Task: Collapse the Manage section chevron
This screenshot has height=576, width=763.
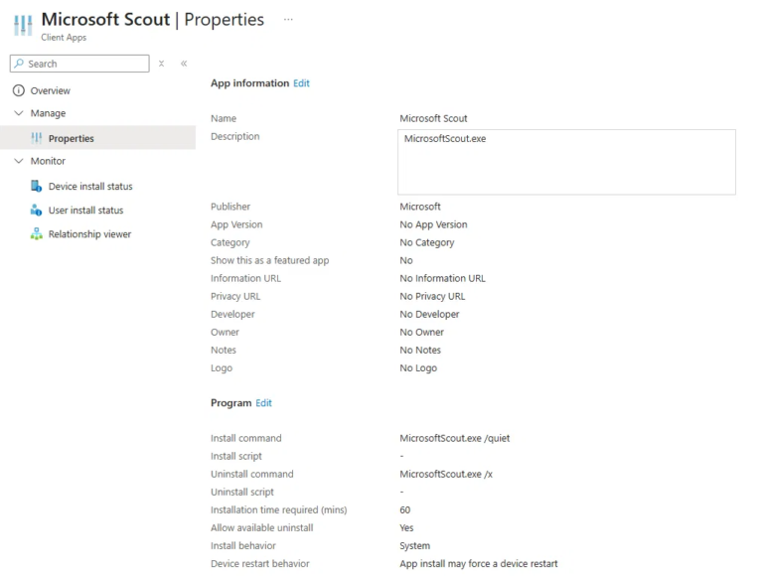Action: tap(19, 113)
